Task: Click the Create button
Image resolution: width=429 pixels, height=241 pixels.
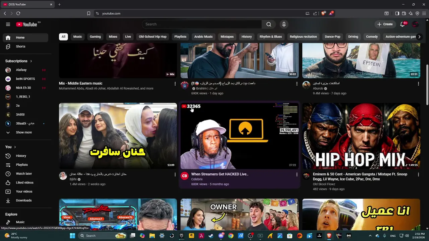Action: 385,24
